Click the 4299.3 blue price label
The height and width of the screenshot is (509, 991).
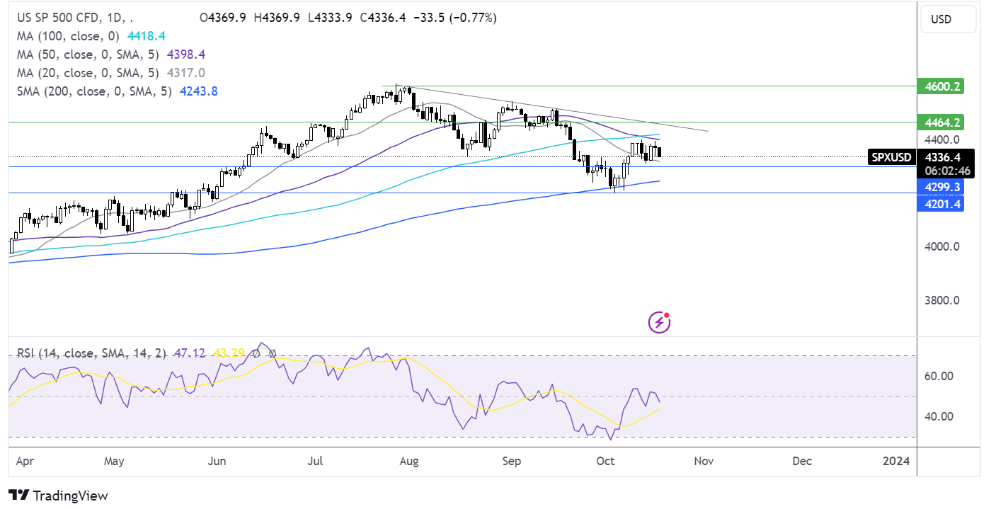click(x=939, y=188)
